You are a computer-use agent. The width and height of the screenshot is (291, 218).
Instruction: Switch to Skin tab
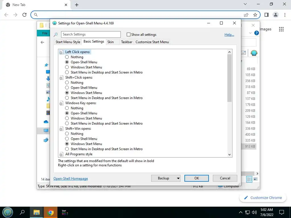point(111,42)
